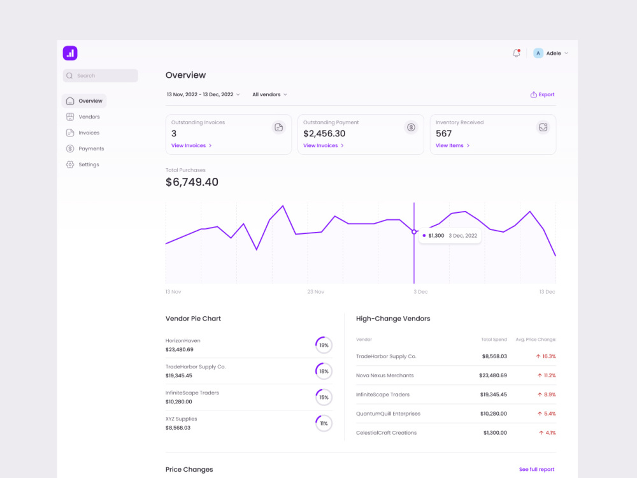Click TradeHarbor Supply Co. in High-Change Vendors
Screen dimensions: 637x478
point(386,356)
